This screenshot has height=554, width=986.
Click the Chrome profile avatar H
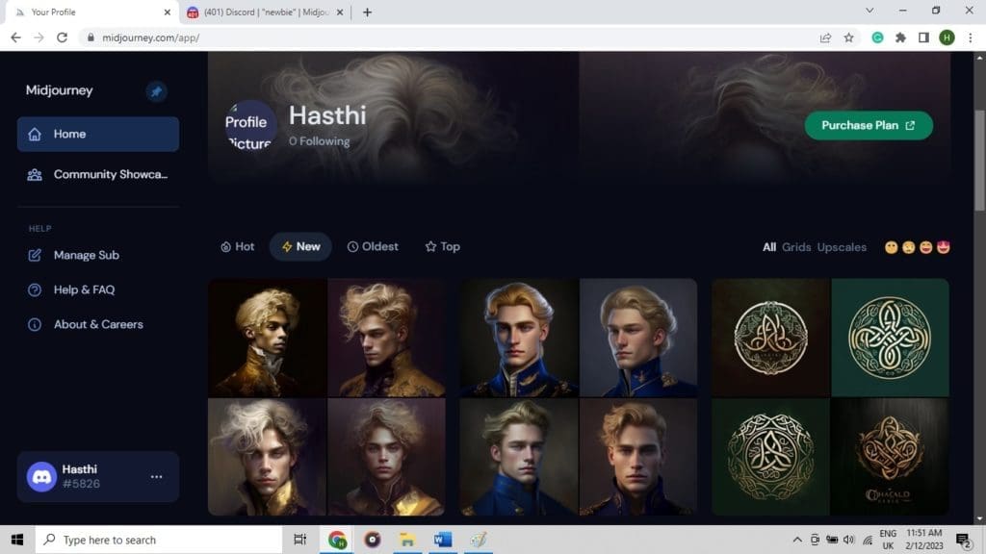pos(947,38)
